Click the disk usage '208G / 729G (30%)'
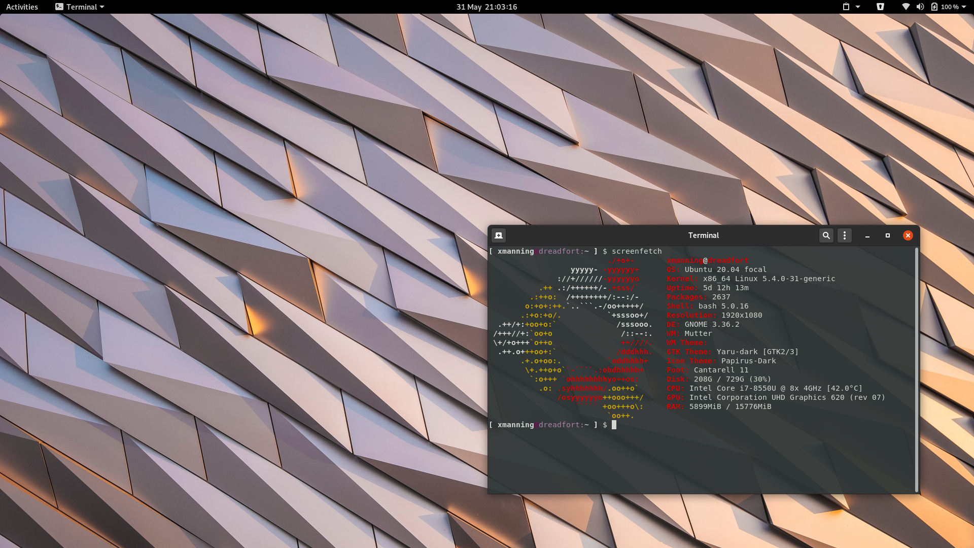The width and height of the screenshot is (974, 548). tap(733, 379)
